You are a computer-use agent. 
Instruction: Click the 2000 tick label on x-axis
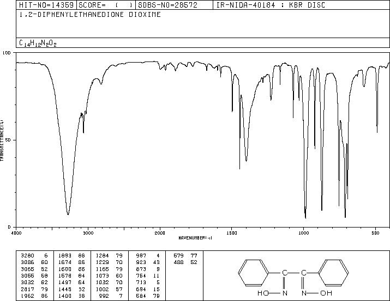click(x=160, y=233)
